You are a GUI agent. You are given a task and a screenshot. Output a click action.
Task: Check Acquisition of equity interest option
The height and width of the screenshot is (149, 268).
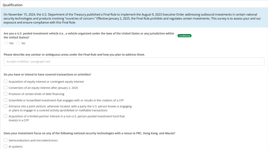[x=5, y=82]
